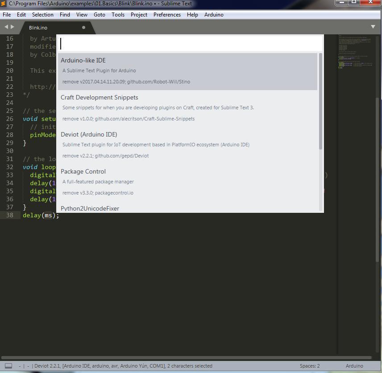Open the Help menu
Screen dimensions: 382x373
(x=192, y=15)
